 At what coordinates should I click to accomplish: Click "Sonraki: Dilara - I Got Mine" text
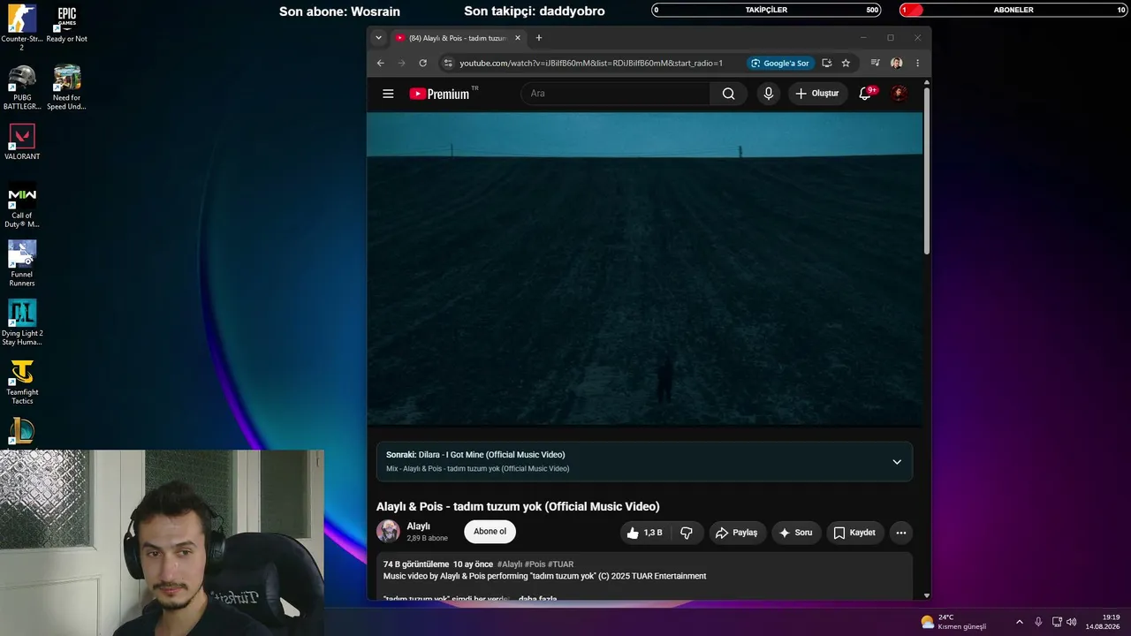coord(475,455)
